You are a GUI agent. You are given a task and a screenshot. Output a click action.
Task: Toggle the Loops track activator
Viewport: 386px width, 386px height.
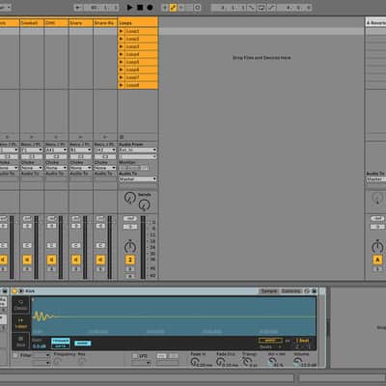coord(130,260)
